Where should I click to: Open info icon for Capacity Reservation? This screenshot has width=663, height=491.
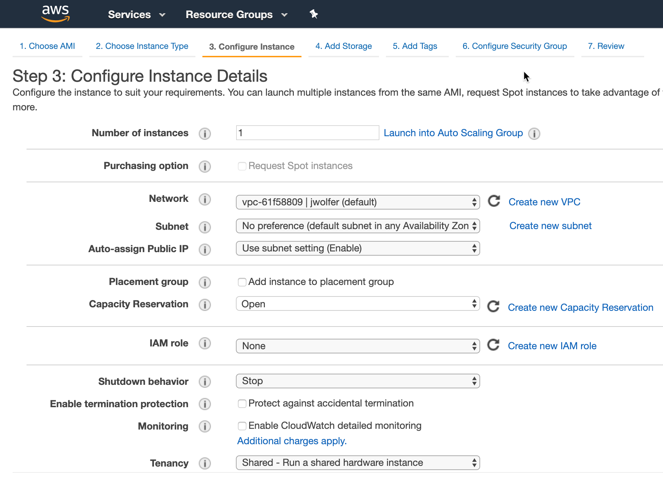point(205,305)
